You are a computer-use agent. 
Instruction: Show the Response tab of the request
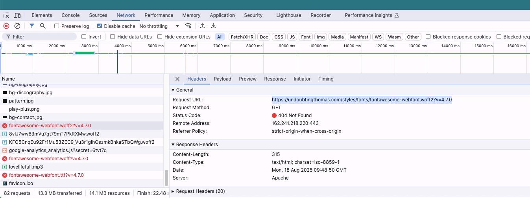pos(275,79)
